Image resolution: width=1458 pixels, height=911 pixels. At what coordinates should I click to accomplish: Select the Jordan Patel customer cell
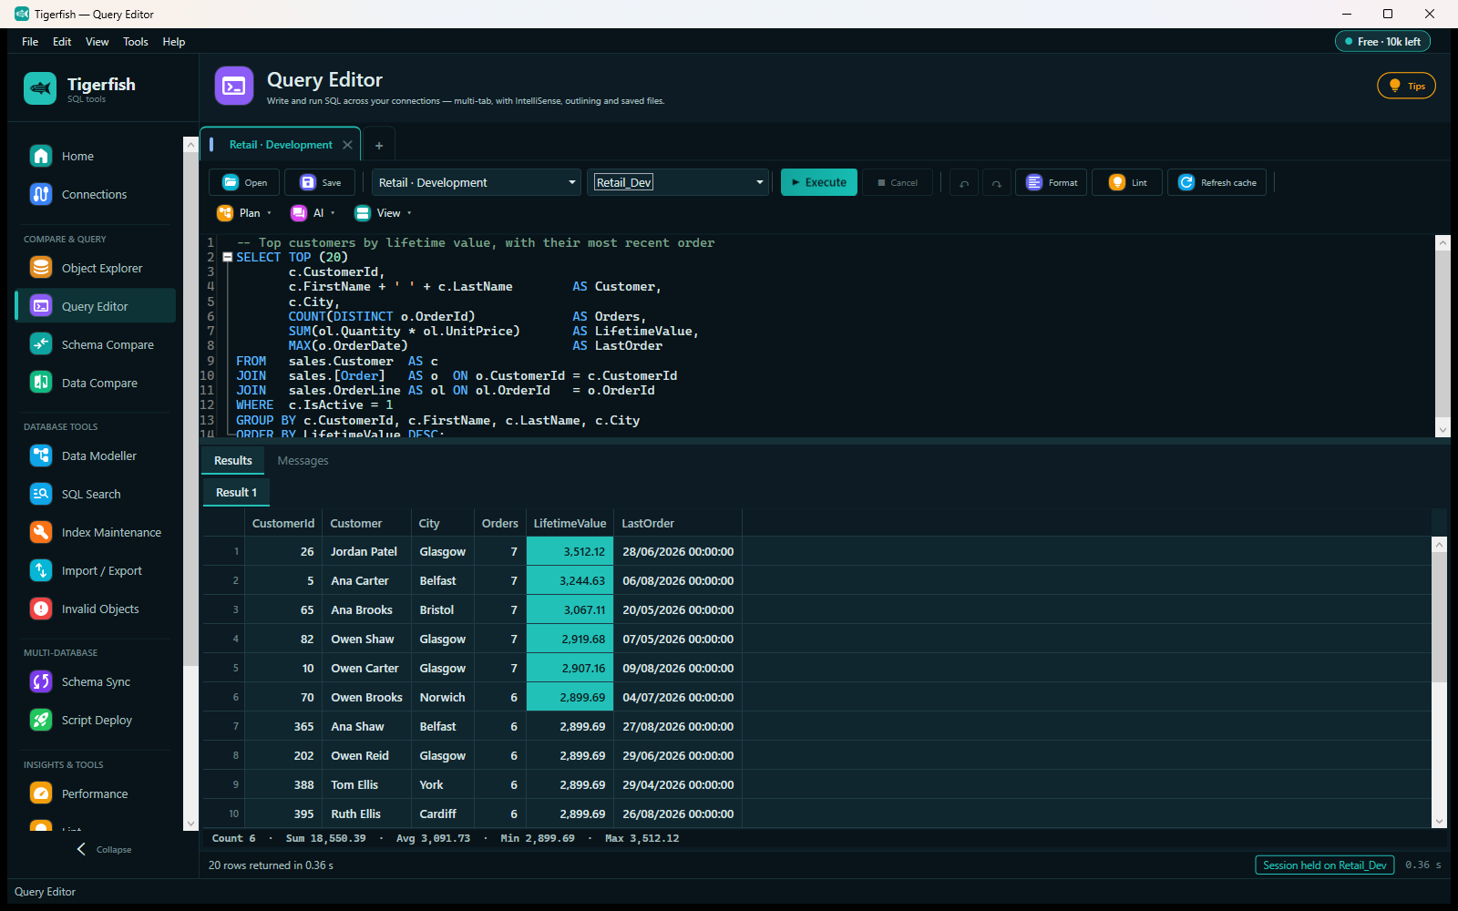point(364,552)
